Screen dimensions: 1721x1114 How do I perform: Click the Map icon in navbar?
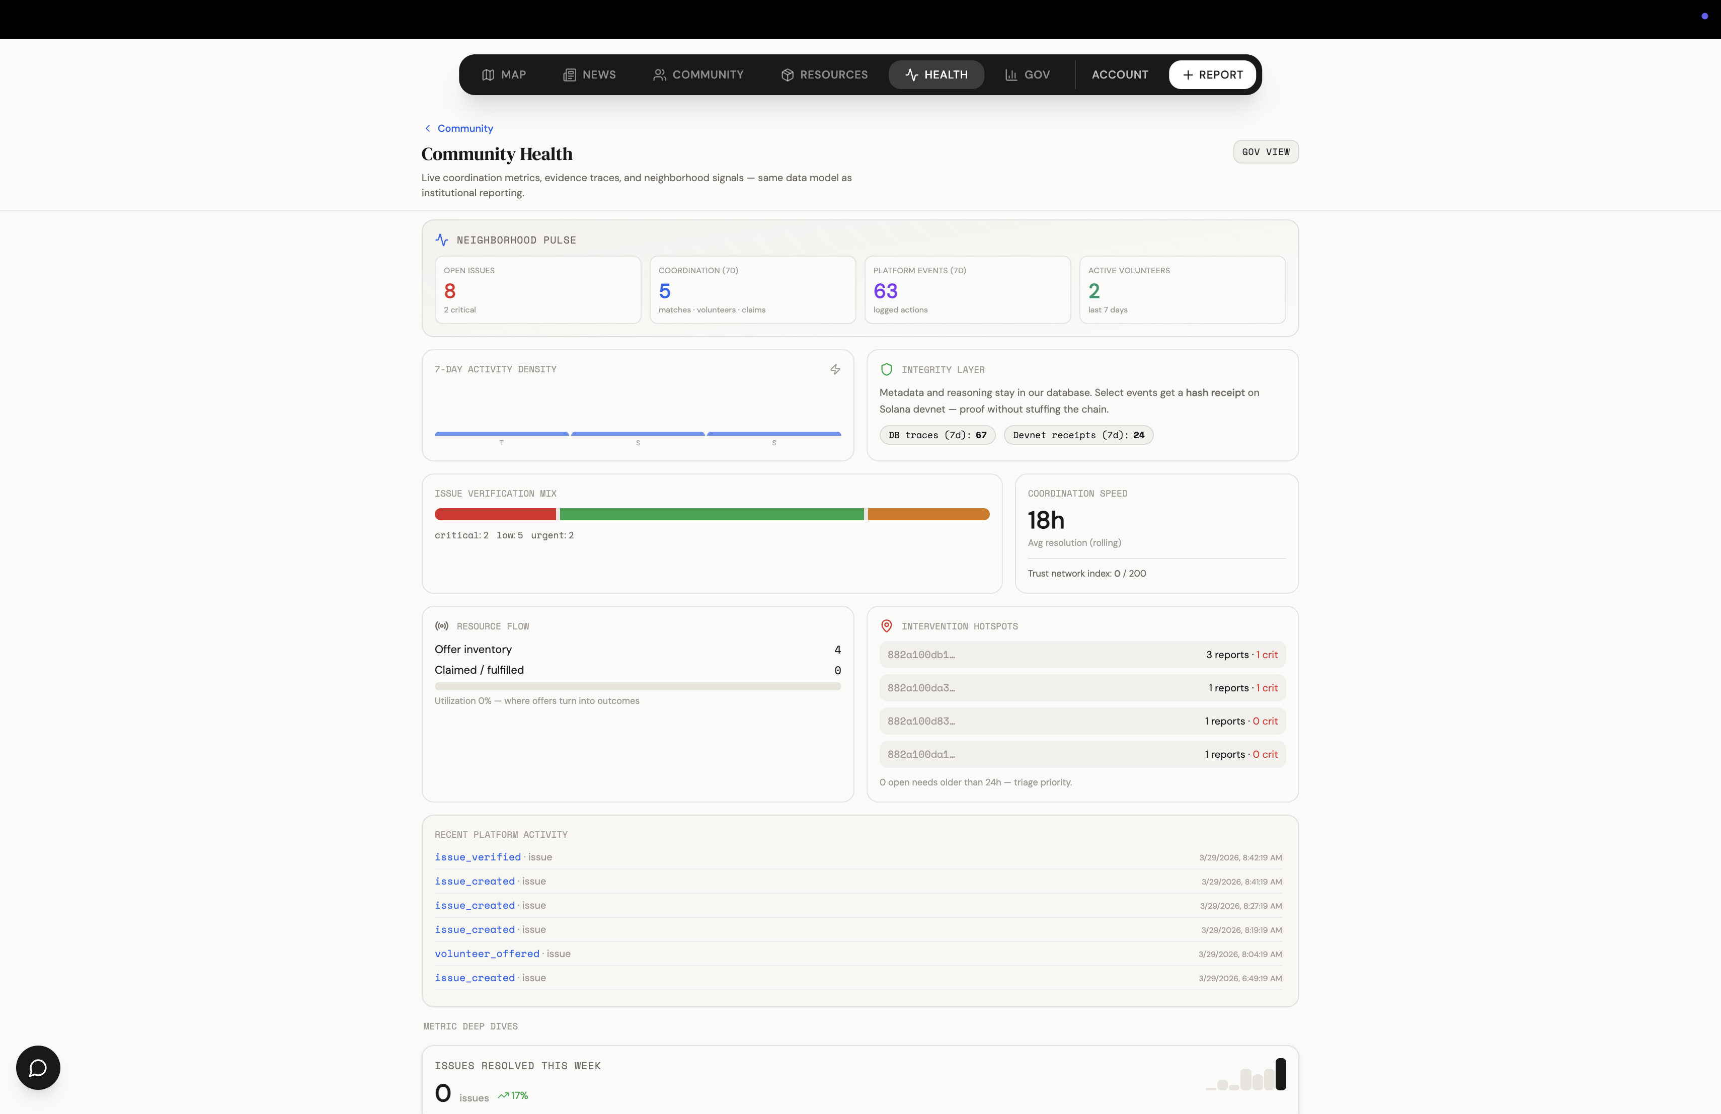488,74
